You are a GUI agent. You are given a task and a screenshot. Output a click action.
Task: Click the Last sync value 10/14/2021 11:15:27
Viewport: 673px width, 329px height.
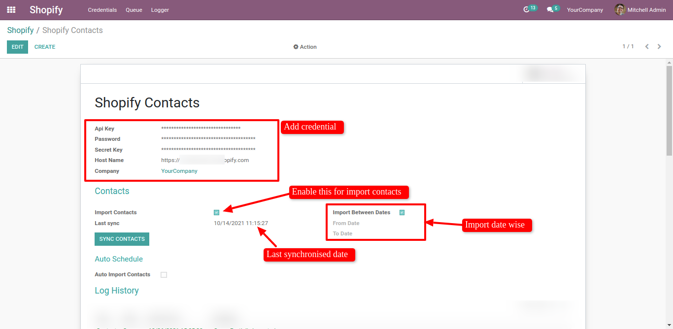click(x=241, y=223)
